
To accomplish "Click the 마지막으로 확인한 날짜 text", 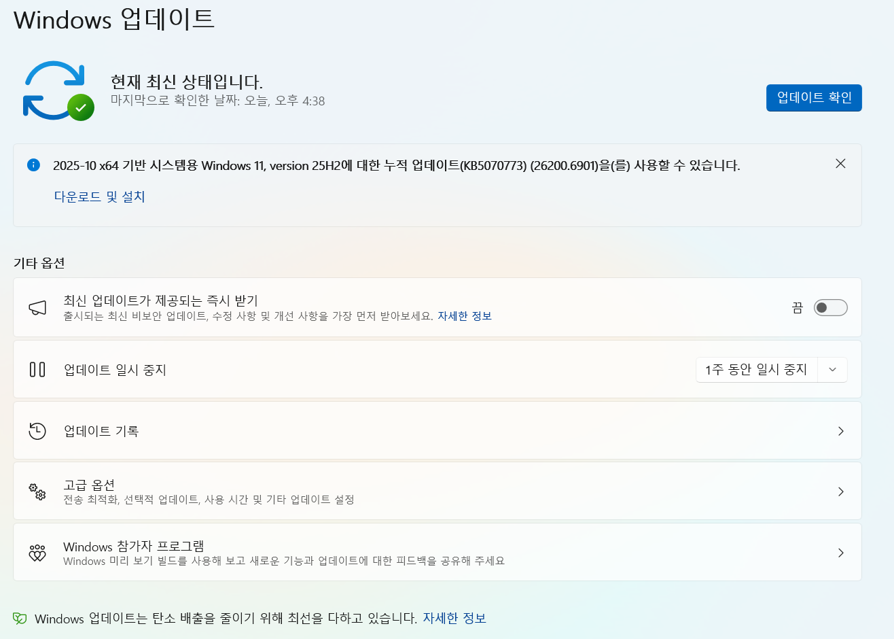I will 217,101.
